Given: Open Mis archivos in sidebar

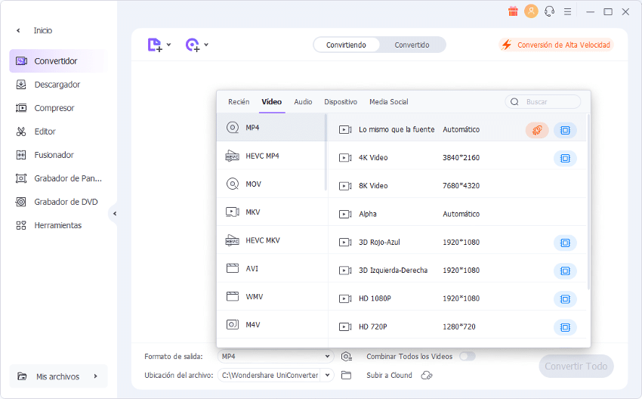Looking at the screenshot, I should (x=58, y=376).
